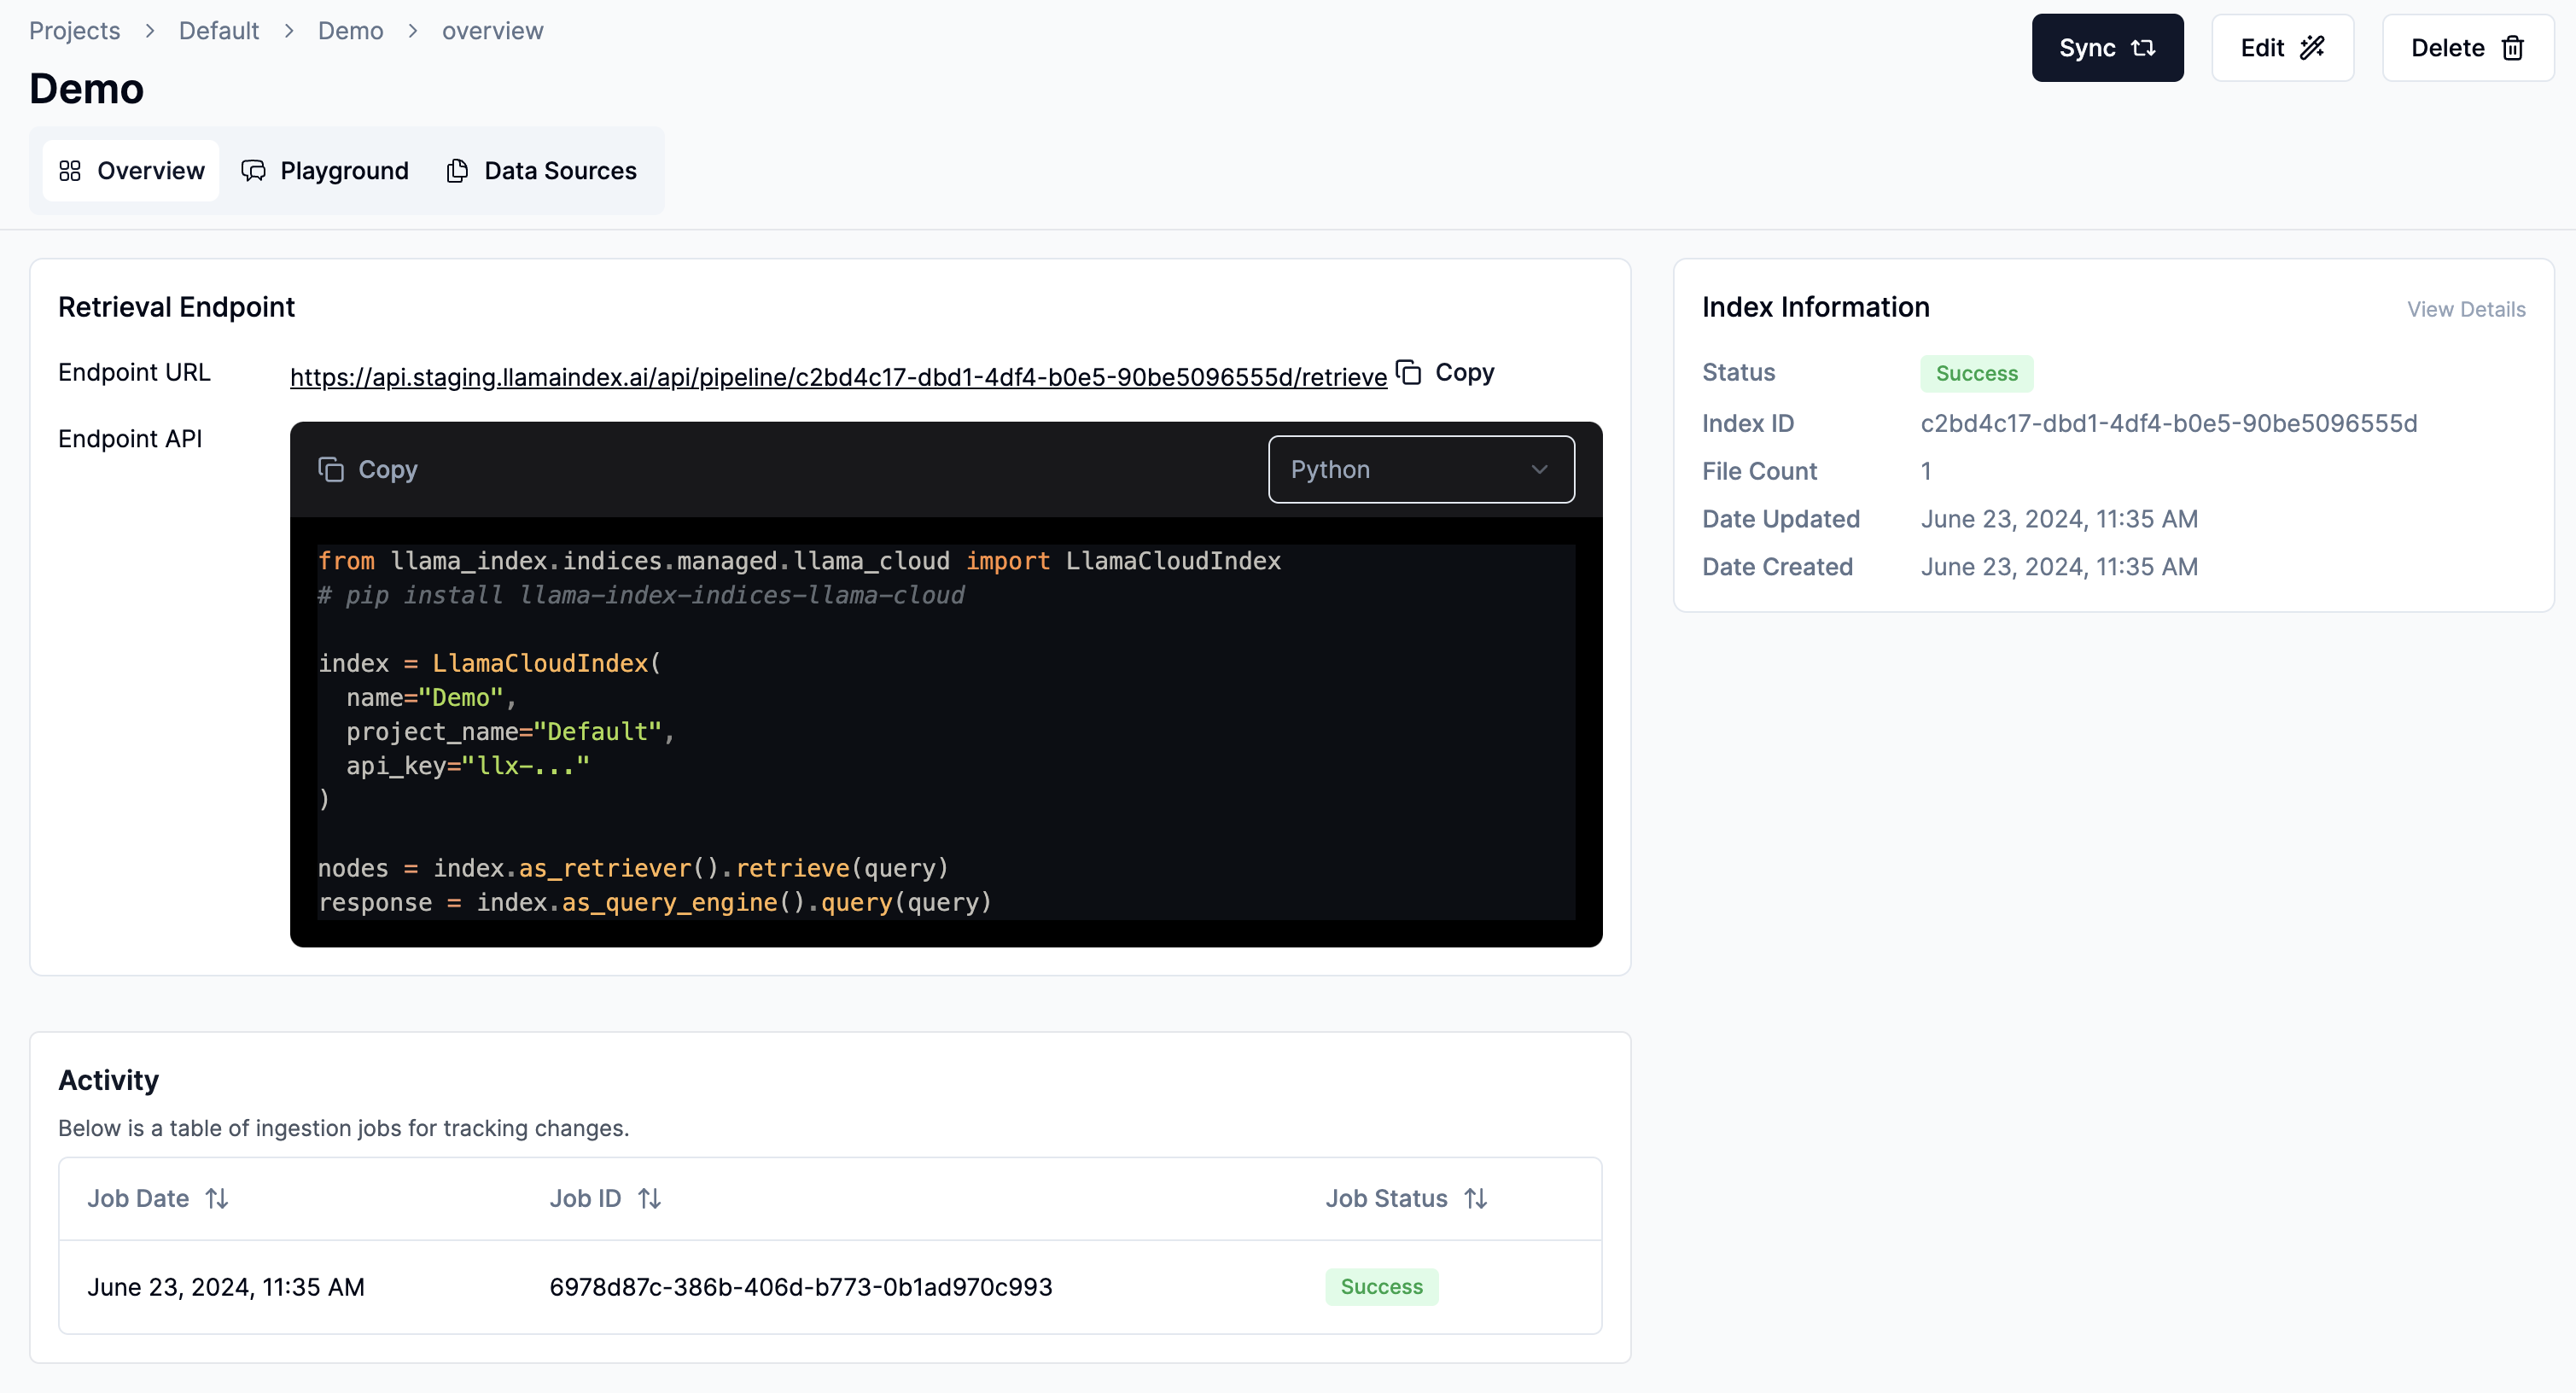This screenshot has height=1393, width=2576.
Task: Click copy icon in code block header
Action: (x=331, y=469)
